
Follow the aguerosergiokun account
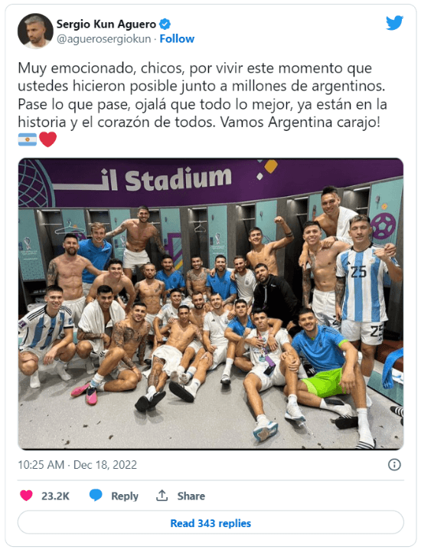pos(177,38)
